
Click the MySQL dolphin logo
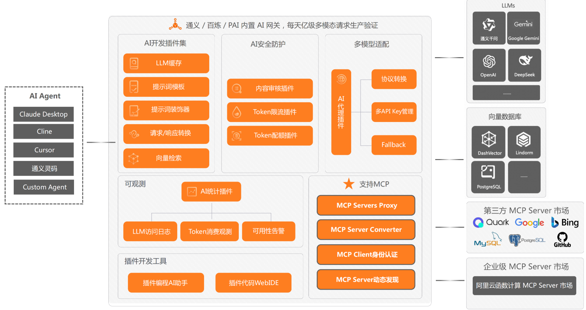488,239
